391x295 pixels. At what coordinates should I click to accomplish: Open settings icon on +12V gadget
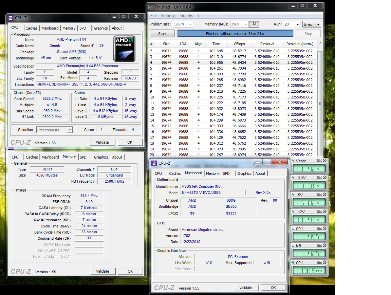(x=319, y=211)
